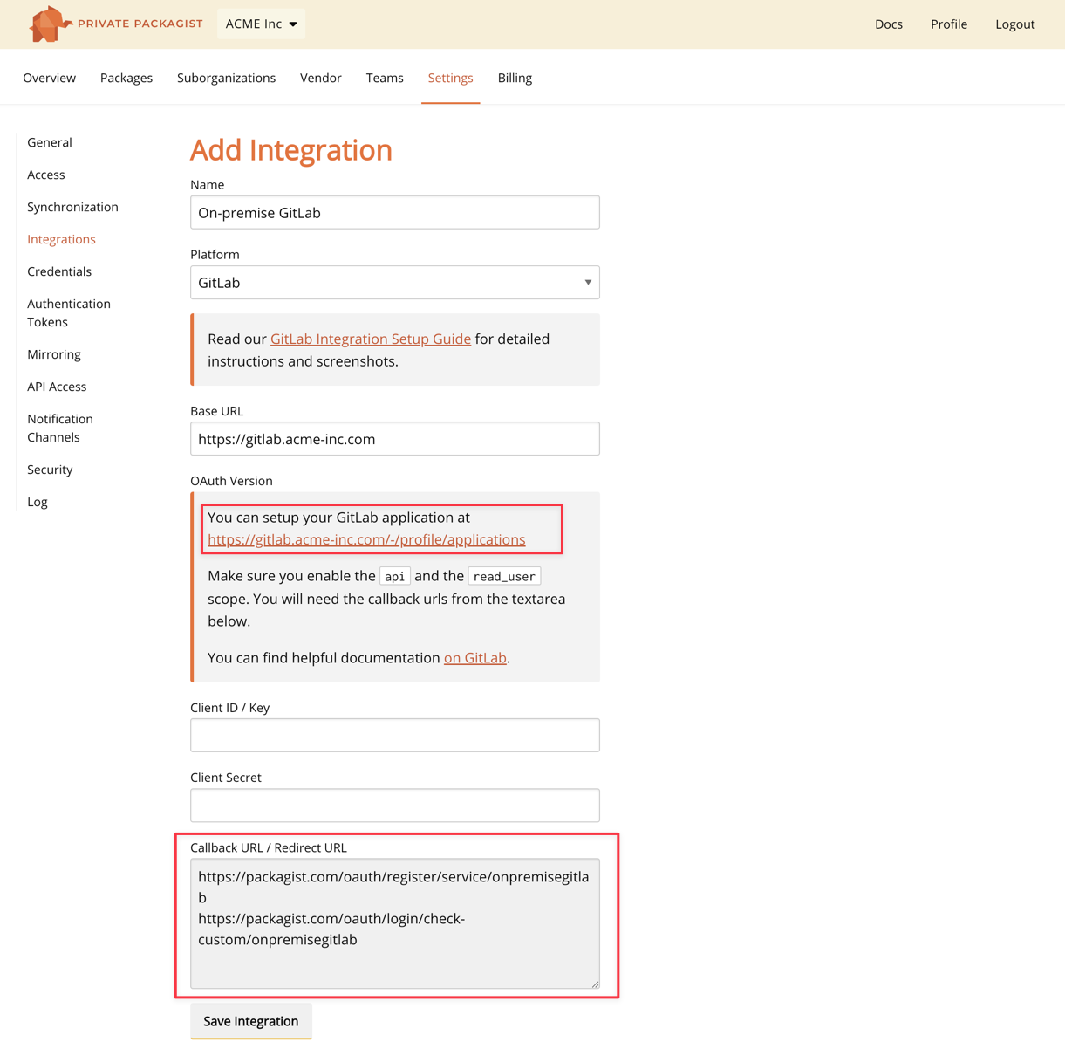Go to the Teams tab
Viewport: 1065px width, 1056px height.
pos(385,78)
